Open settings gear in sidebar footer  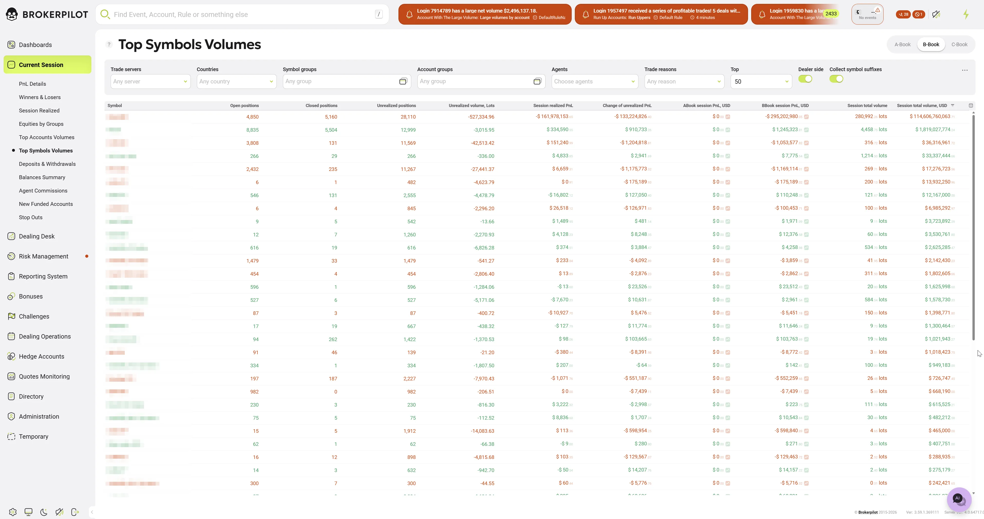pyautogui.click(x=13, y=512)
